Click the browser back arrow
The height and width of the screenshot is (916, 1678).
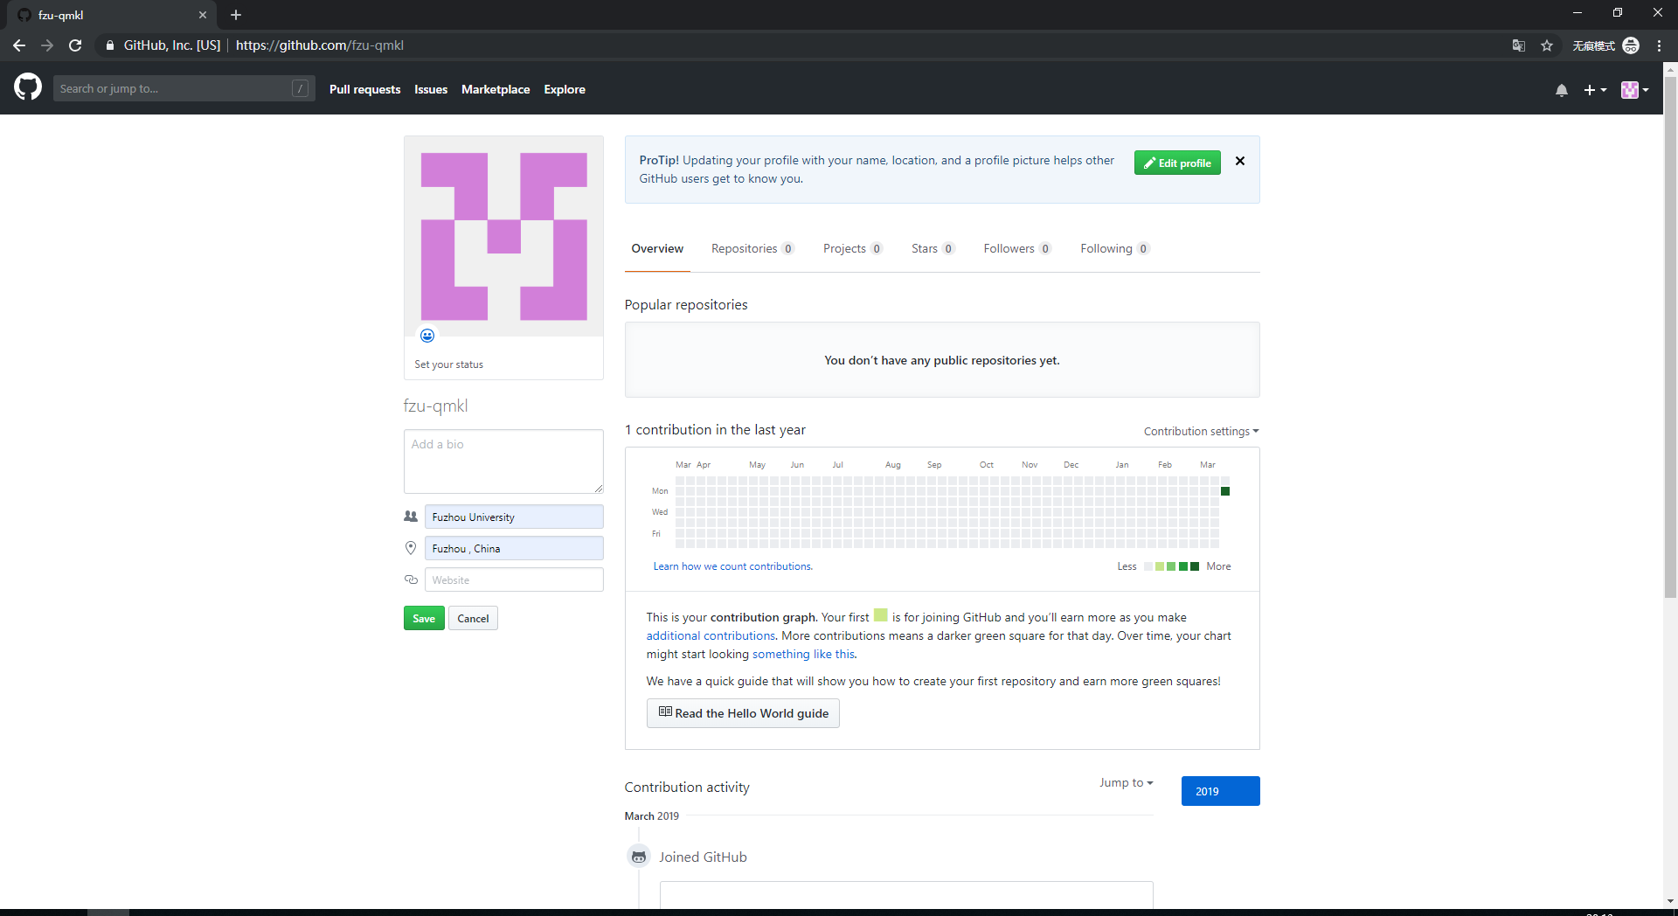tap(19, 45)
